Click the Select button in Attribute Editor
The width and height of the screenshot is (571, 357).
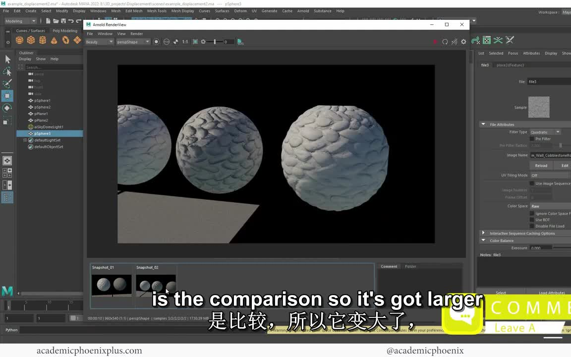[501, 293]
